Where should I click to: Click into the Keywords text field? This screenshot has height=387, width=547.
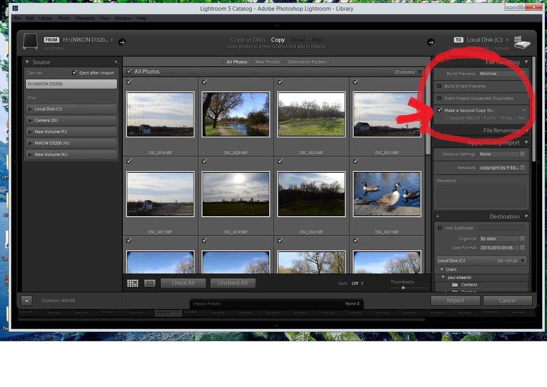[x=481, y=196]
